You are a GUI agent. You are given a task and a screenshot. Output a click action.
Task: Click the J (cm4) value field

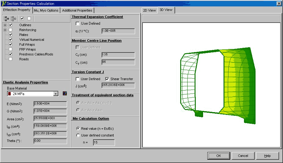click(x=118, y=85)
